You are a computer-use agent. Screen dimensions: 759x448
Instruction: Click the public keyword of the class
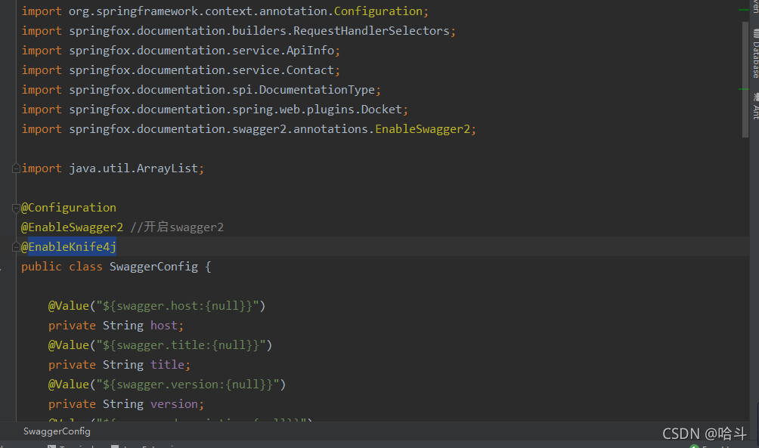tap(41, 267)
